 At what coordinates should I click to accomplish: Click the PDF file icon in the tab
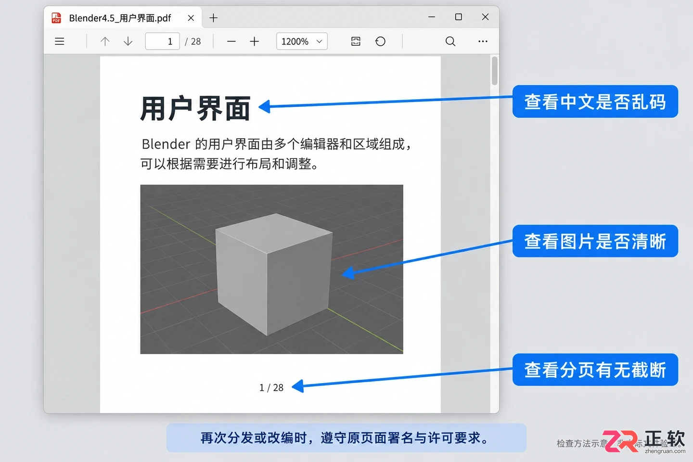tap(56, 18)
